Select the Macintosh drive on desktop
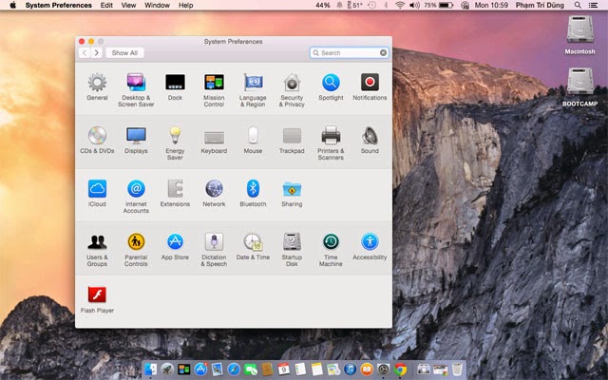The image size is (608, 380). [579, 35]
